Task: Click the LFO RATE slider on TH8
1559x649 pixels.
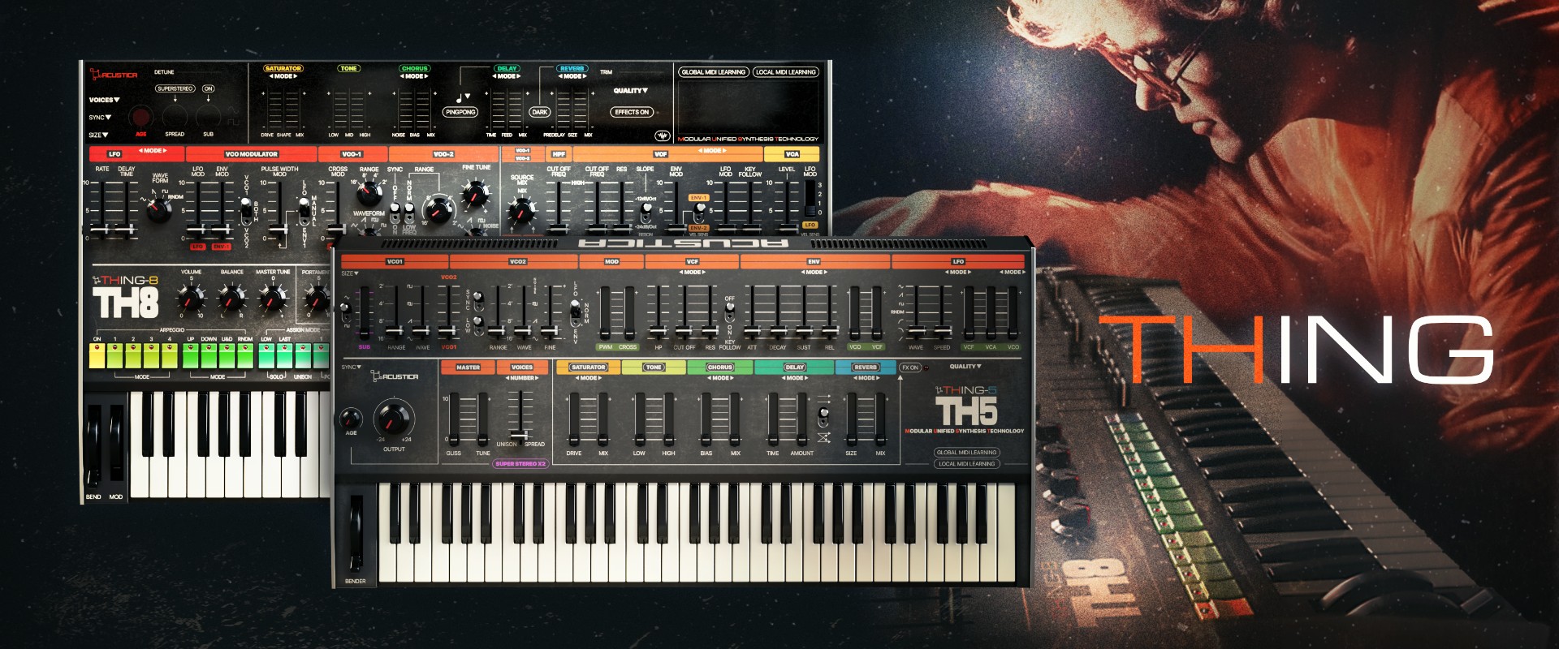Action: click(101, 209)
